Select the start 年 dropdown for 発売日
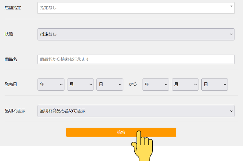This screenshot has width=243, height=164. coord(51,84)
